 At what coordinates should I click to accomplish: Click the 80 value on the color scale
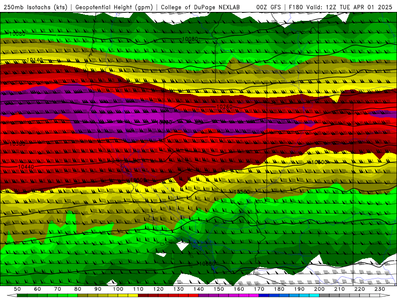(77, 289)
